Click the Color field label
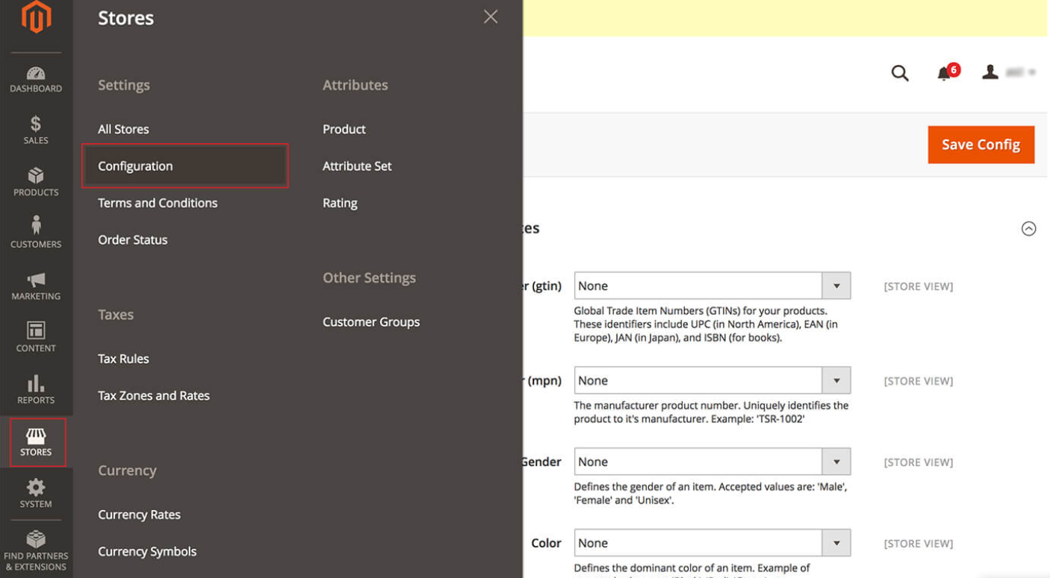The image size is (1050, 578). point(546,543)
